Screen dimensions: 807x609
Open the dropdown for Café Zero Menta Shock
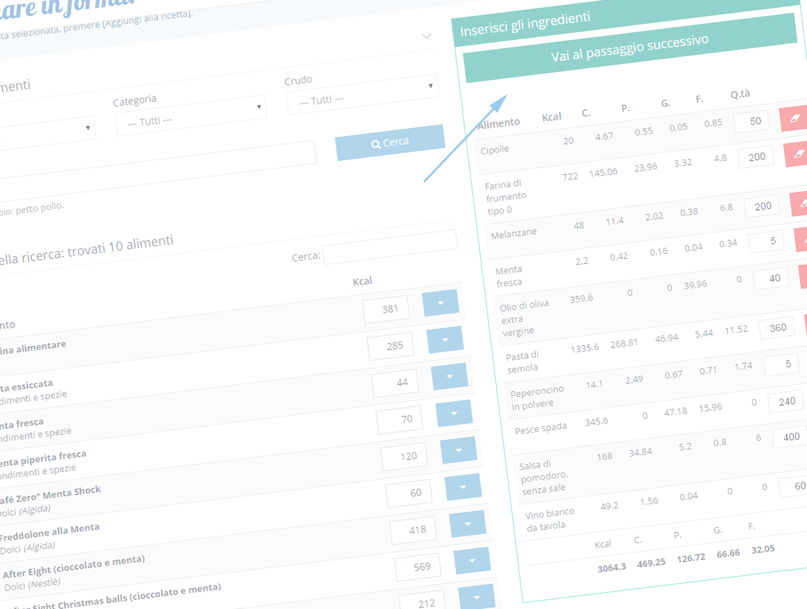459,450
